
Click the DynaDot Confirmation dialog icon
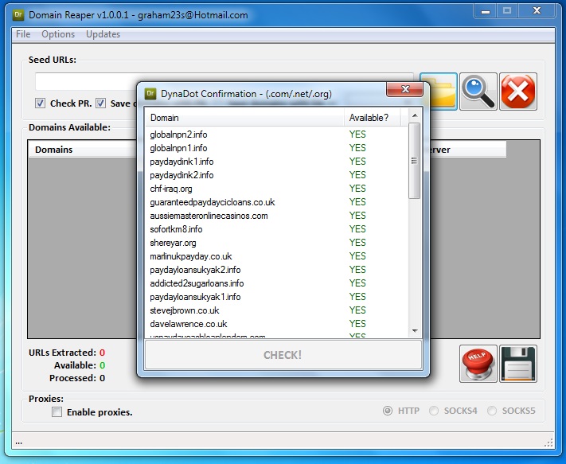click(150, 94)
